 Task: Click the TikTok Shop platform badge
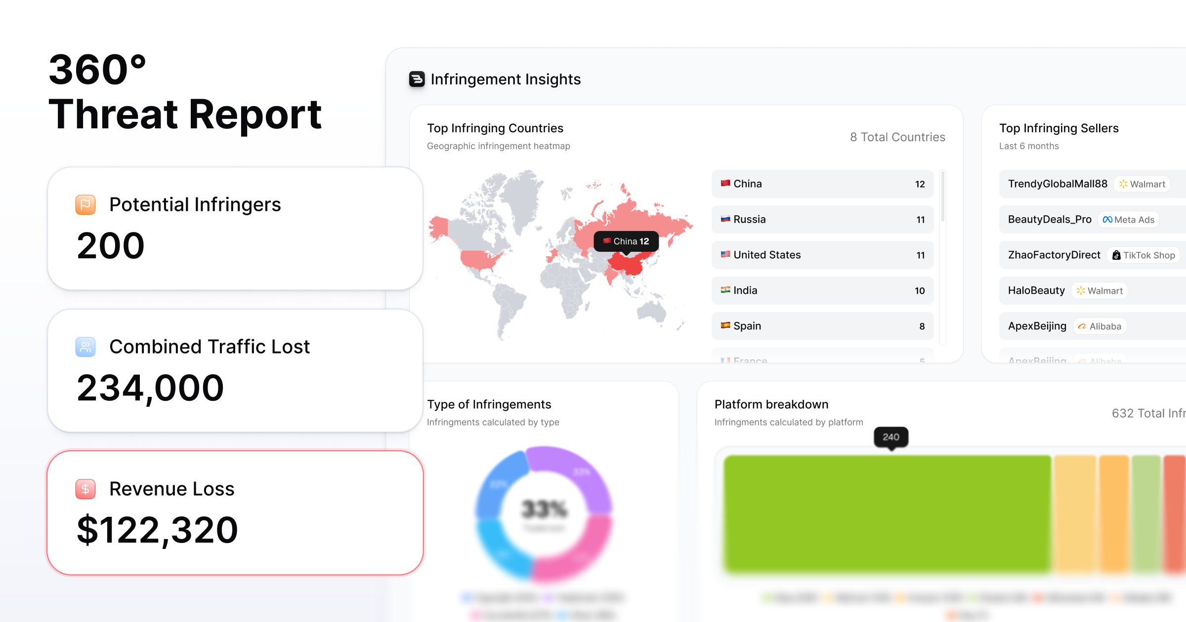pos(1144,255)
